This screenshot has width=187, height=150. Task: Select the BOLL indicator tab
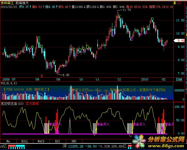click(x=24, y=141)
